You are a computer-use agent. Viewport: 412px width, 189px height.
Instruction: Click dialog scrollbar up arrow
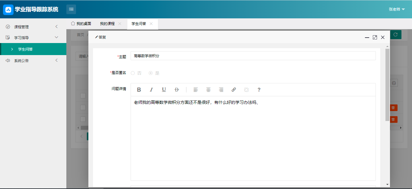pyautogui.click(x=387, y=46)
